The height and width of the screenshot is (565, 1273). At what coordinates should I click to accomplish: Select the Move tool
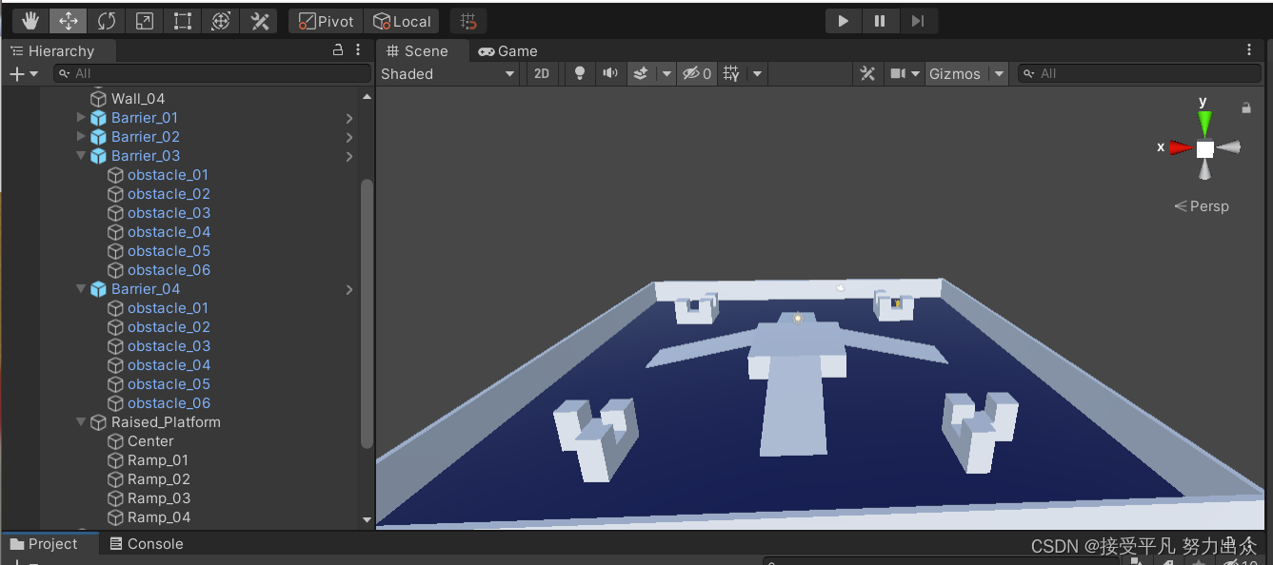(67, 19)
